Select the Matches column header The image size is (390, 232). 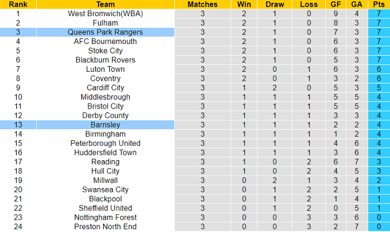(x=203, y=4)
